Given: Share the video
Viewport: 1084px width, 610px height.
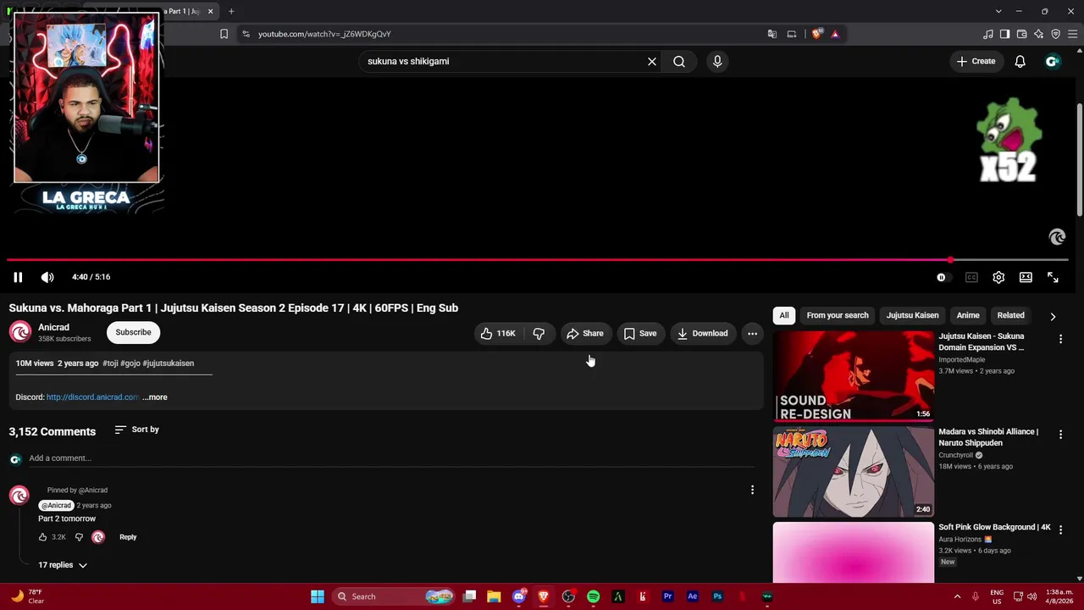Looking at the screenshot, I should [x=585, y=334].
